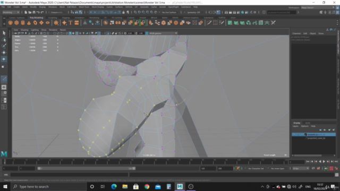Click Go to Start of playback range
340x191 pixels.
pyautogui.click(x=308, y=161)
